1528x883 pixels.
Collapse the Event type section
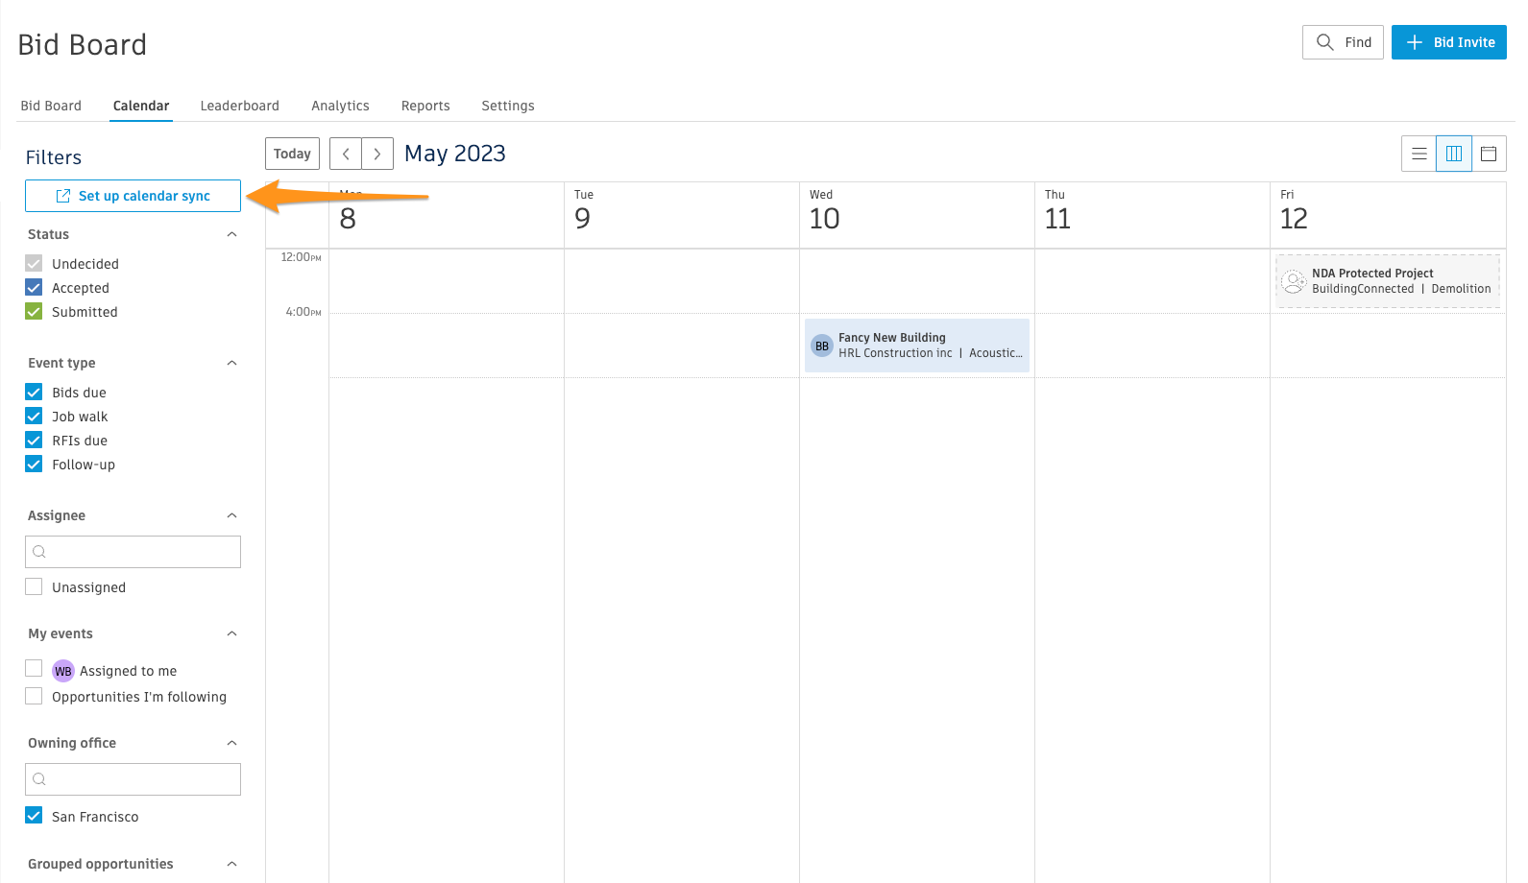(x=231, y=363)
